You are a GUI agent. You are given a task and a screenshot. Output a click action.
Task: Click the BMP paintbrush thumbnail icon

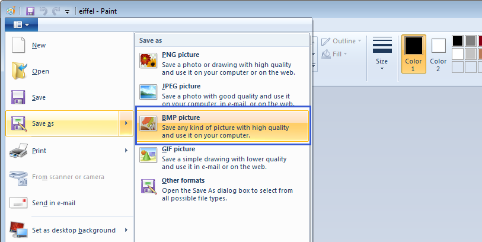coord(148,123)
